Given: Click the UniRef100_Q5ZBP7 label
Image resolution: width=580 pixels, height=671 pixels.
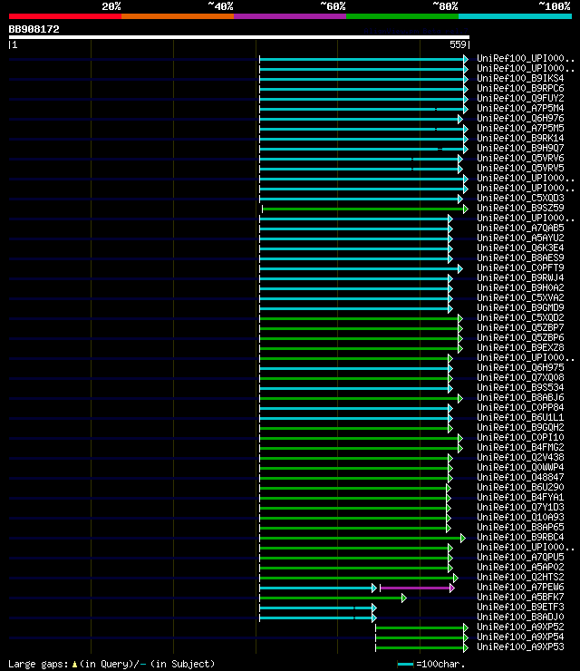Looking at the screenshot, I should click(x=520, y=327).
